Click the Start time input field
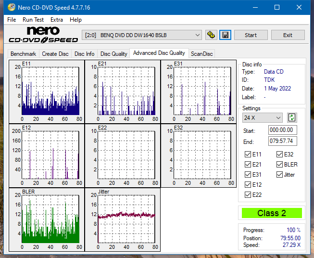The height and width of the screenshot is (258, 314). [282, 130]
